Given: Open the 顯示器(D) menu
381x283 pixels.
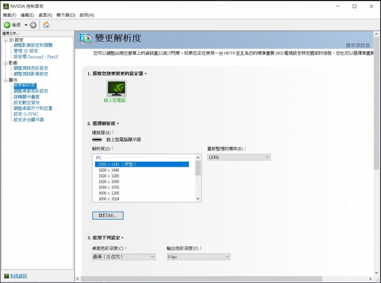Looking at the screenshot, I should 66,15.
